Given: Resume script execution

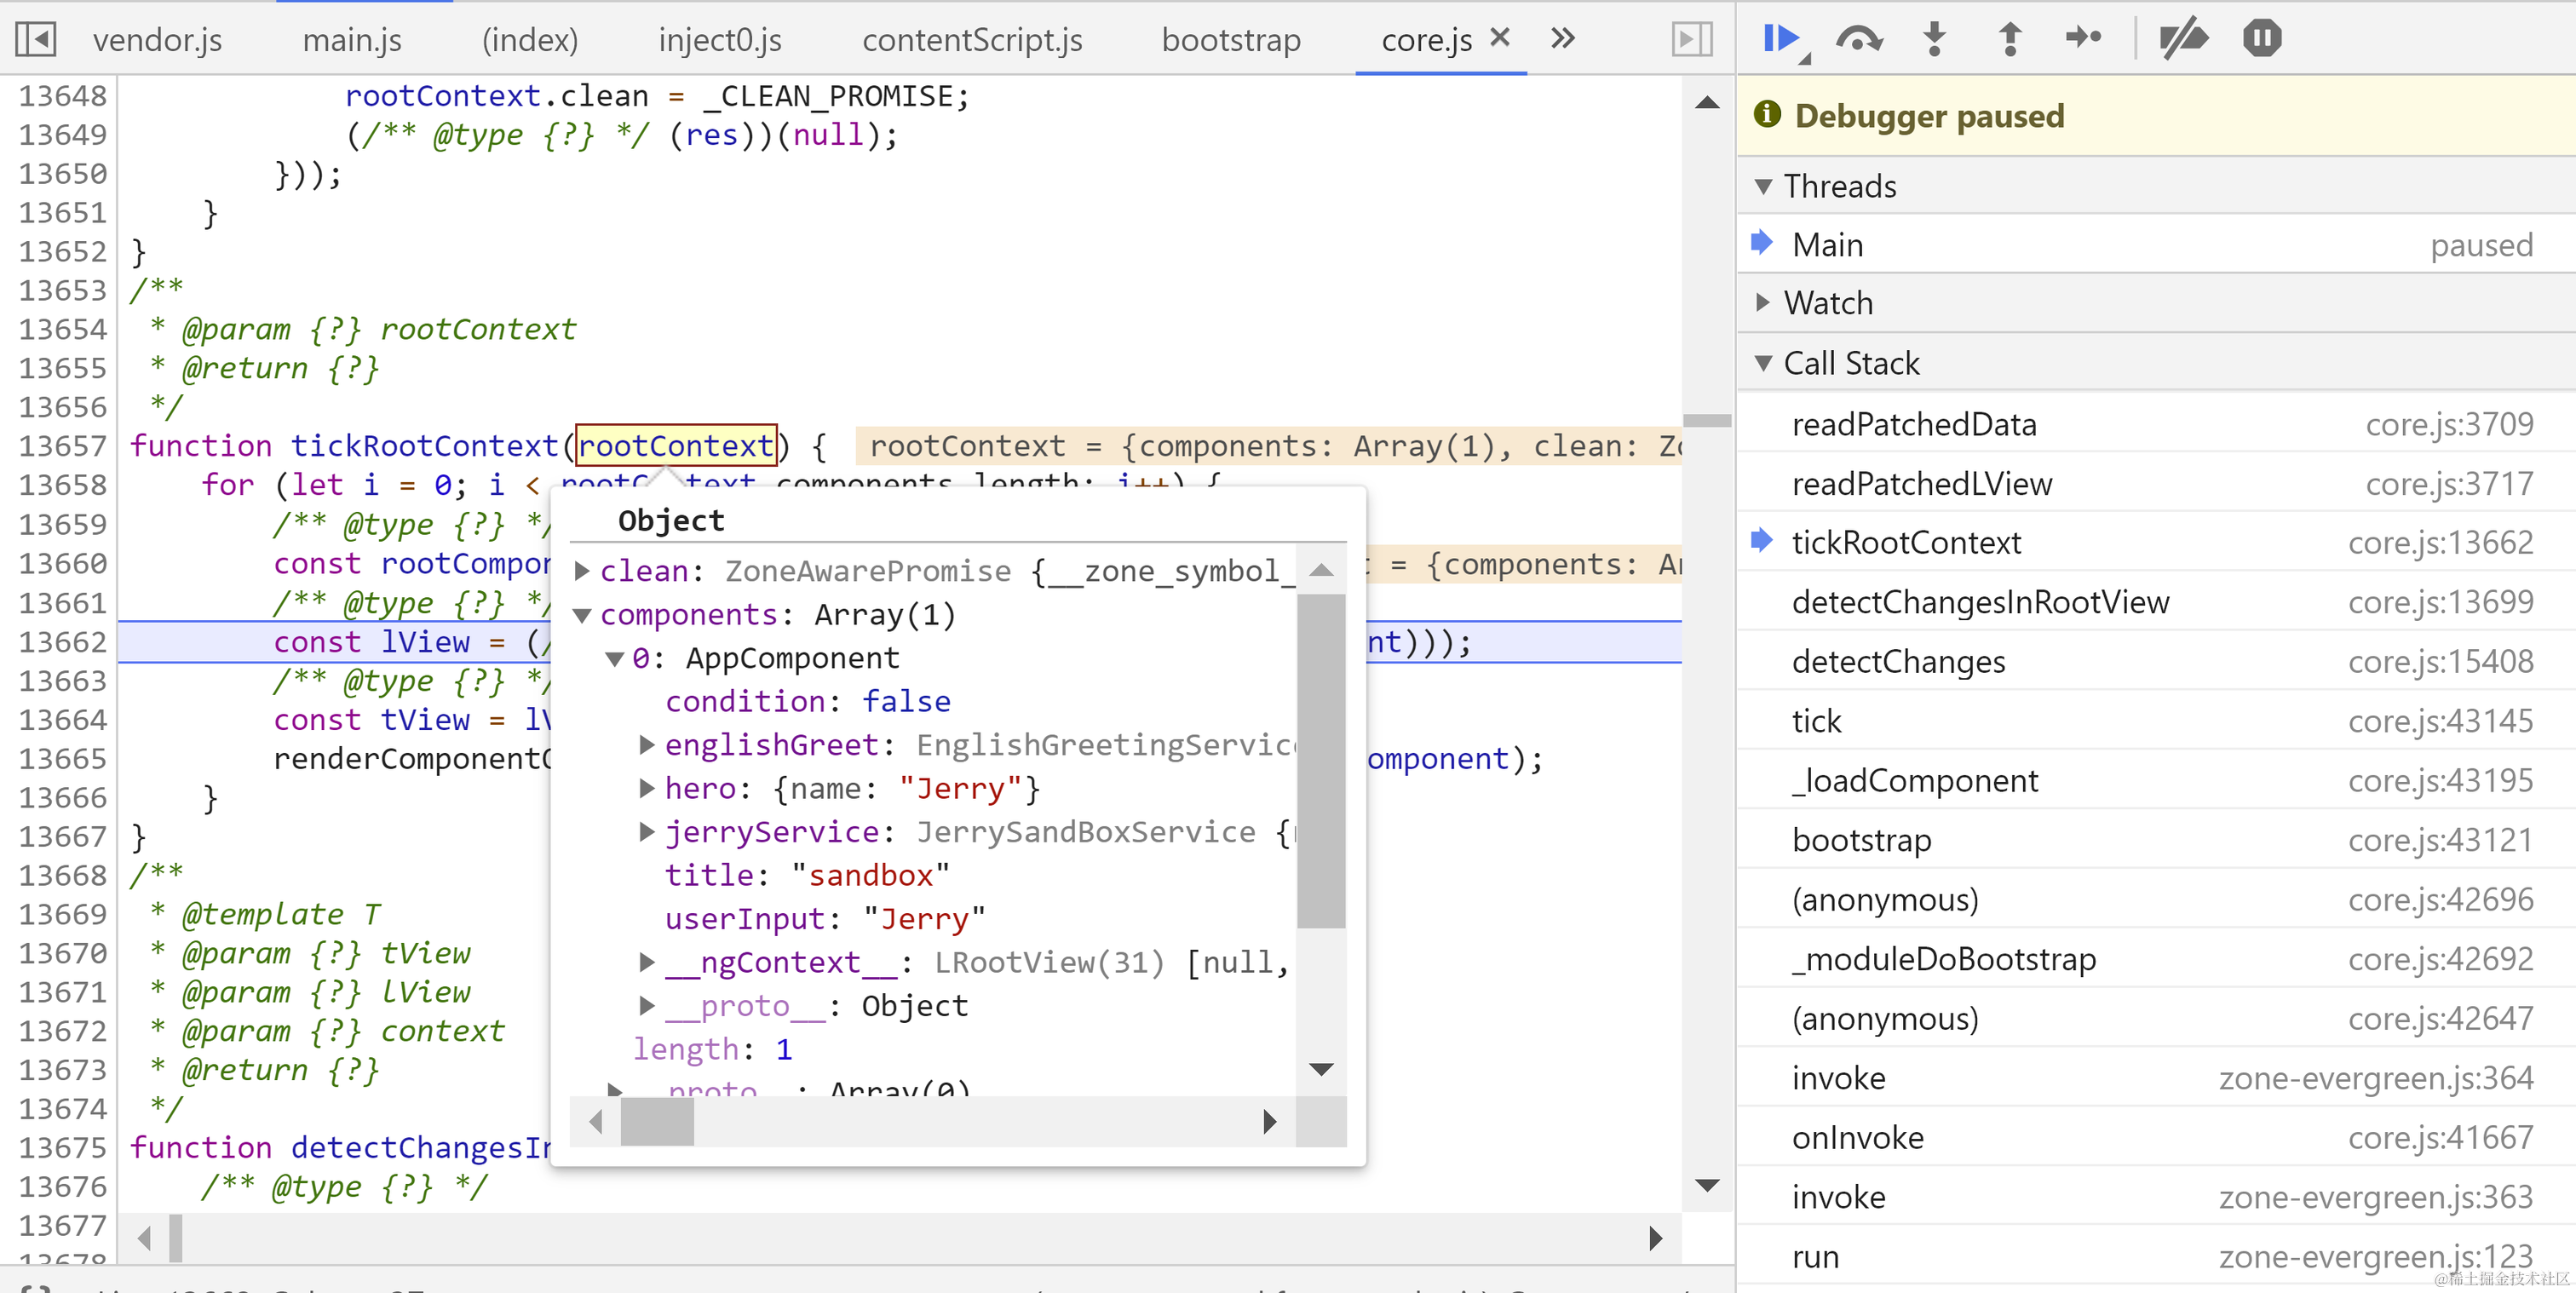Looking at the screenshot, I should click(1781, 39).
